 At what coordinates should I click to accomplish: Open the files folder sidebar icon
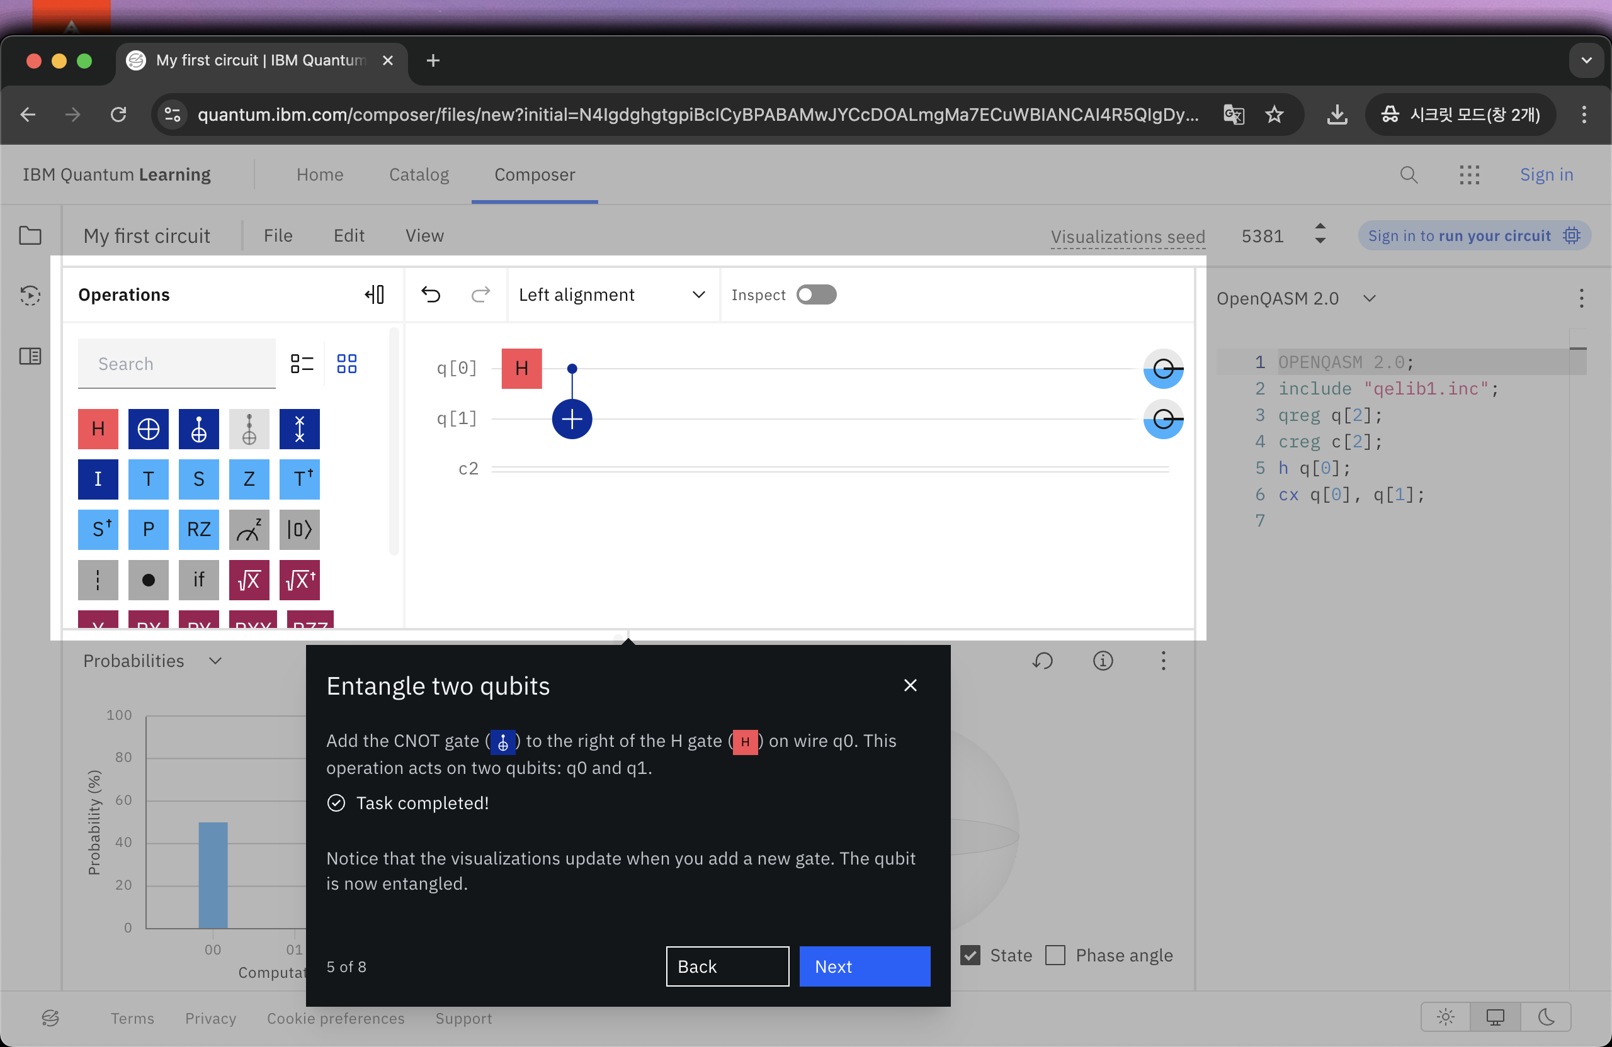[30, 235]
